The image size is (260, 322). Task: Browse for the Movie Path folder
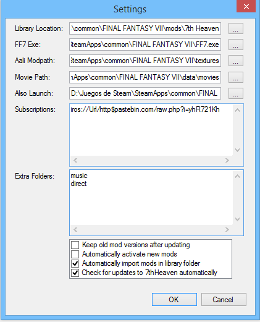pos(236,77)
